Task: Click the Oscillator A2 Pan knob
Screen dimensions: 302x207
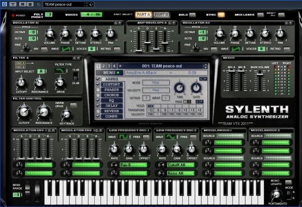Action: pyautogui.click(x=280, y=34)
